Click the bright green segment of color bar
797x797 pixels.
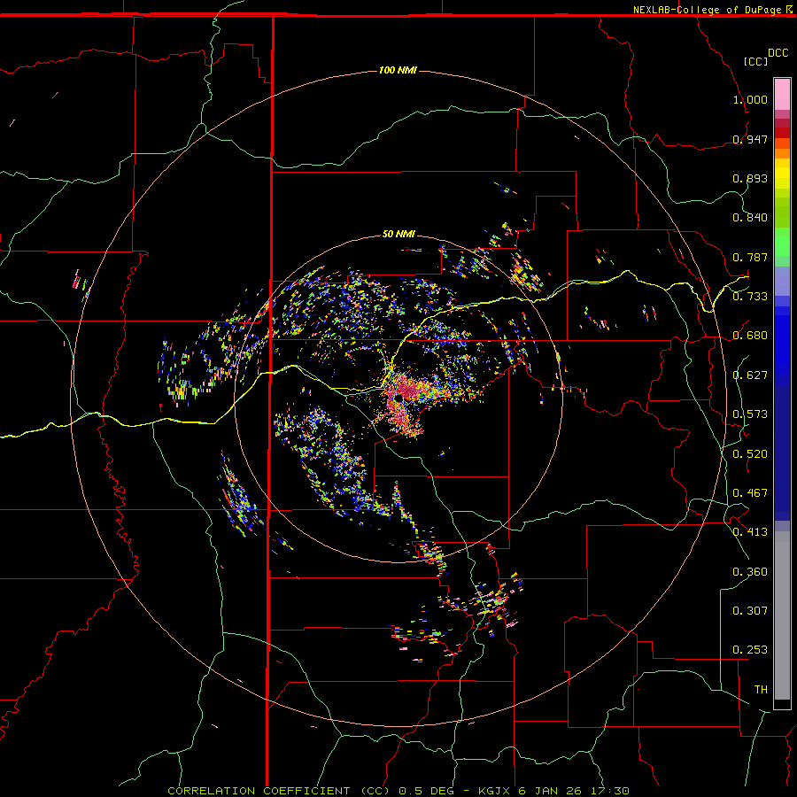pos(782,242)
